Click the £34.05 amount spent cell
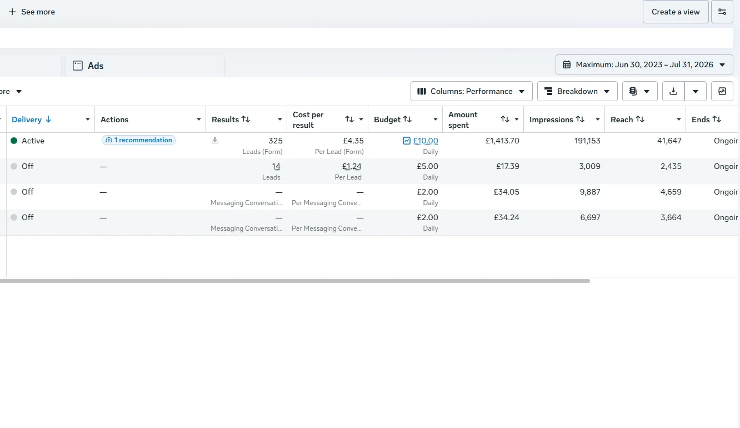Image resolution: width=740 pixels, height=428 pixels. tap(506, 192)
